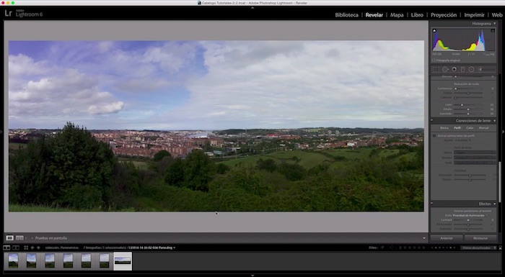505x277 pixels.
Task: Open the lens Perfil dropdown
Action: pos(475,163)
